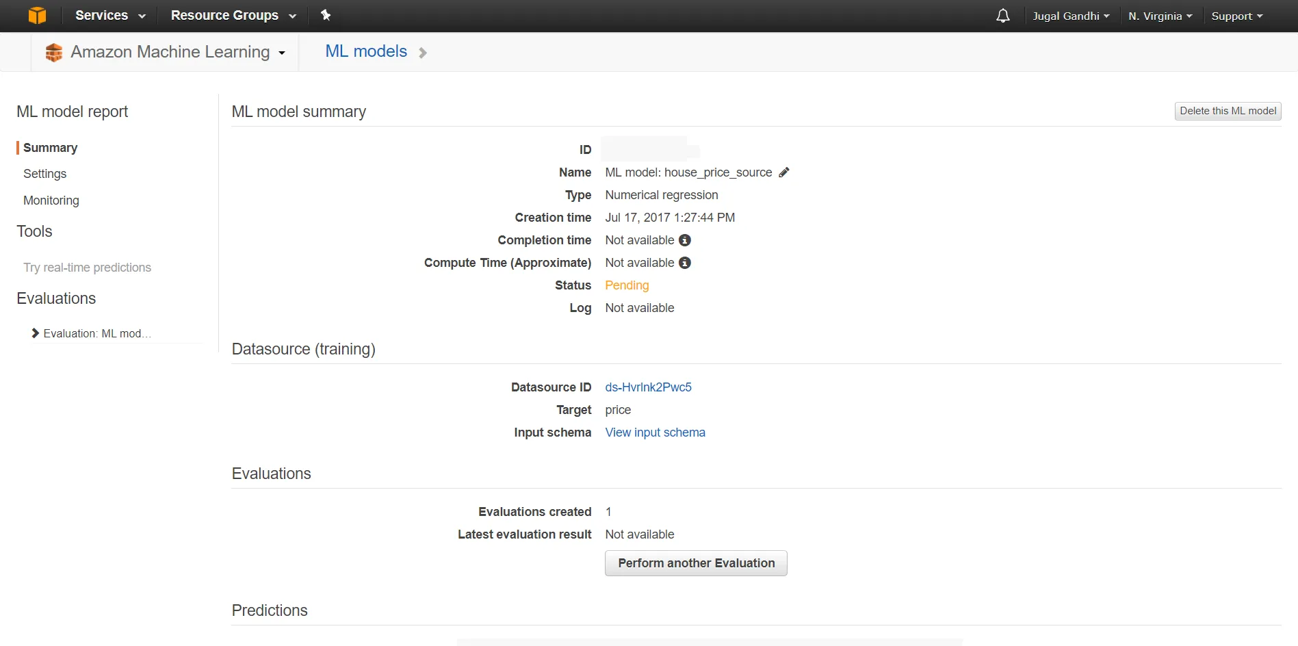Open the Support dropdown menu
Viewport: 1298px width, 646px height.
(1236, 16)
